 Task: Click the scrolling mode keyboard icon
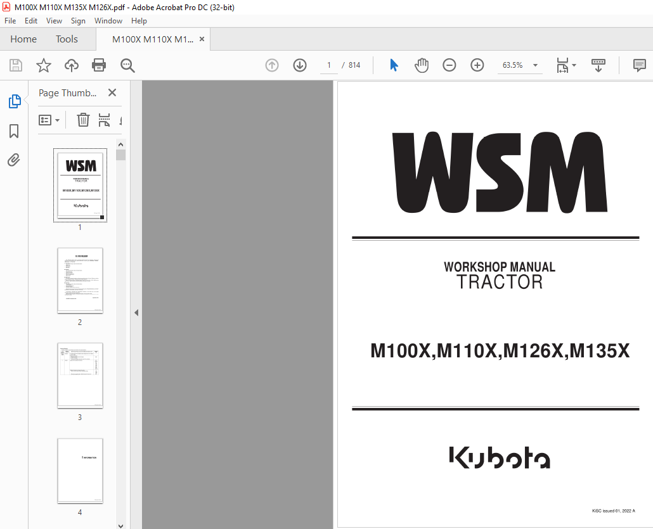pos(598,65)
